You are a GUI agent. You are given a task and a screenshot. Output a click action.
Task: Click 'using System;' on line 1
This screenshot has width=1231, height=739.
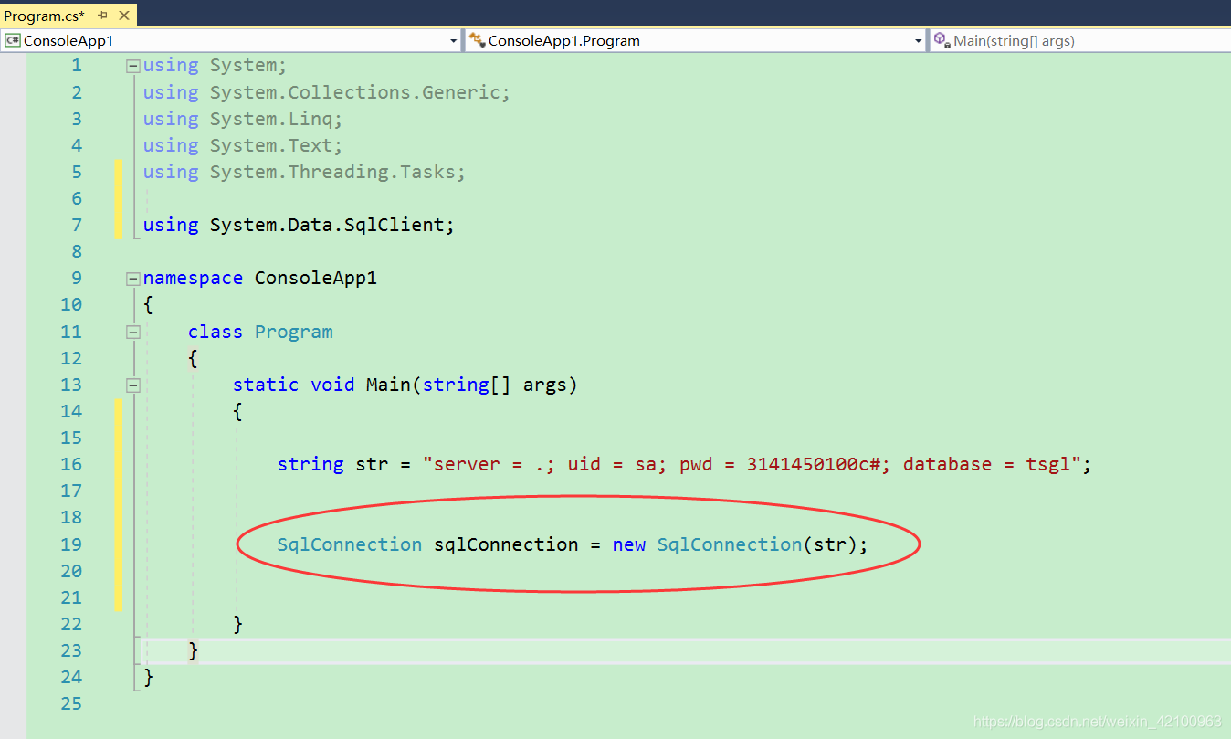pos(215,66)
